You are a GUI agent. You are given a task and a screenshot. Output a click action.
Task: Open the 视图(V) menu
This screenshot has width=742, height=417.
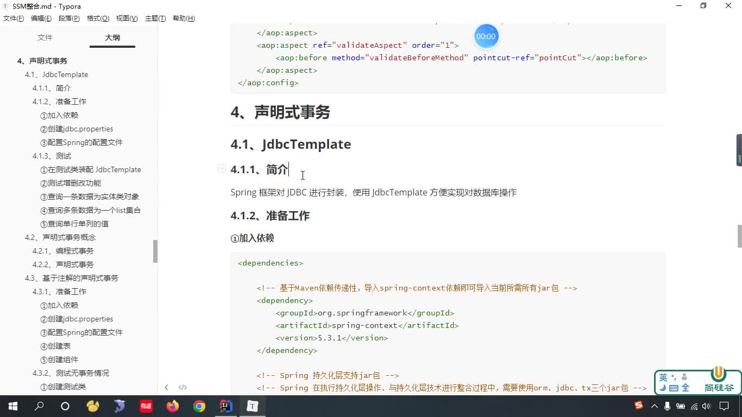pos(127,18)
